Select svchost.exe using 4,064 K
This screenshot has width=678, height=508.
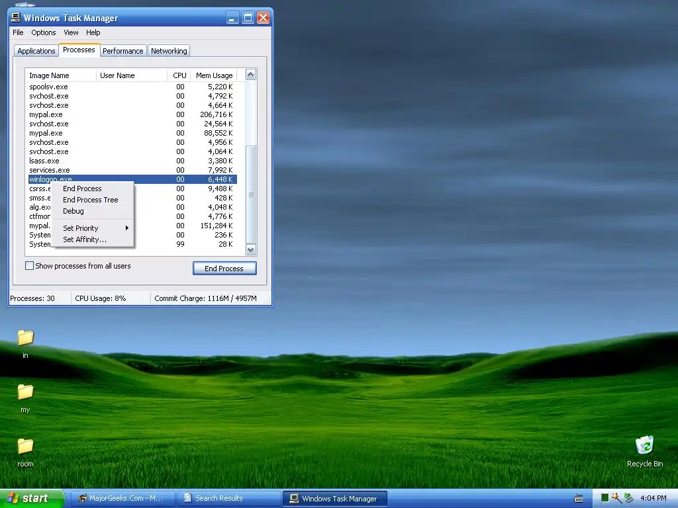coord(132,151)
